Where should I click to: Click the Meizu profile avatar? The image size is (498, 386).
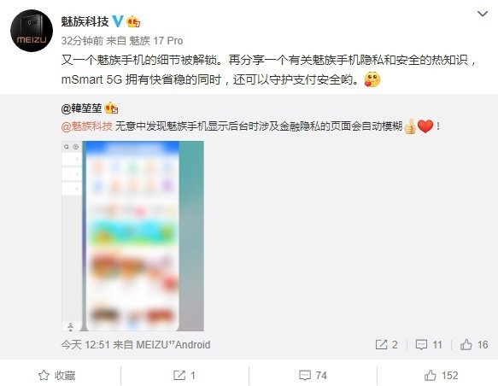(32, 31)
